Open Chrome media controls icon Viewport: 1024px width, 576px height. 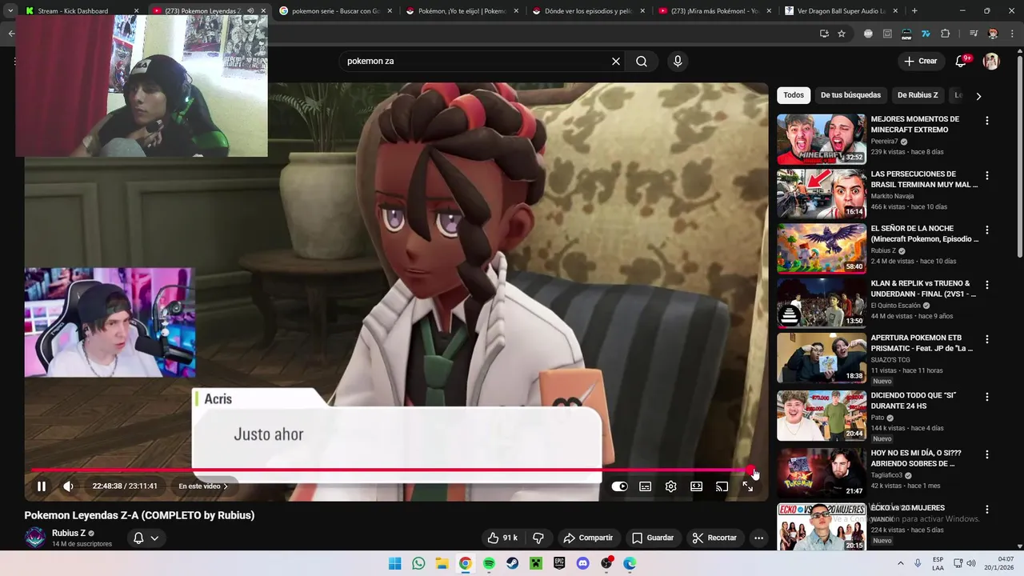pos(974,34)
